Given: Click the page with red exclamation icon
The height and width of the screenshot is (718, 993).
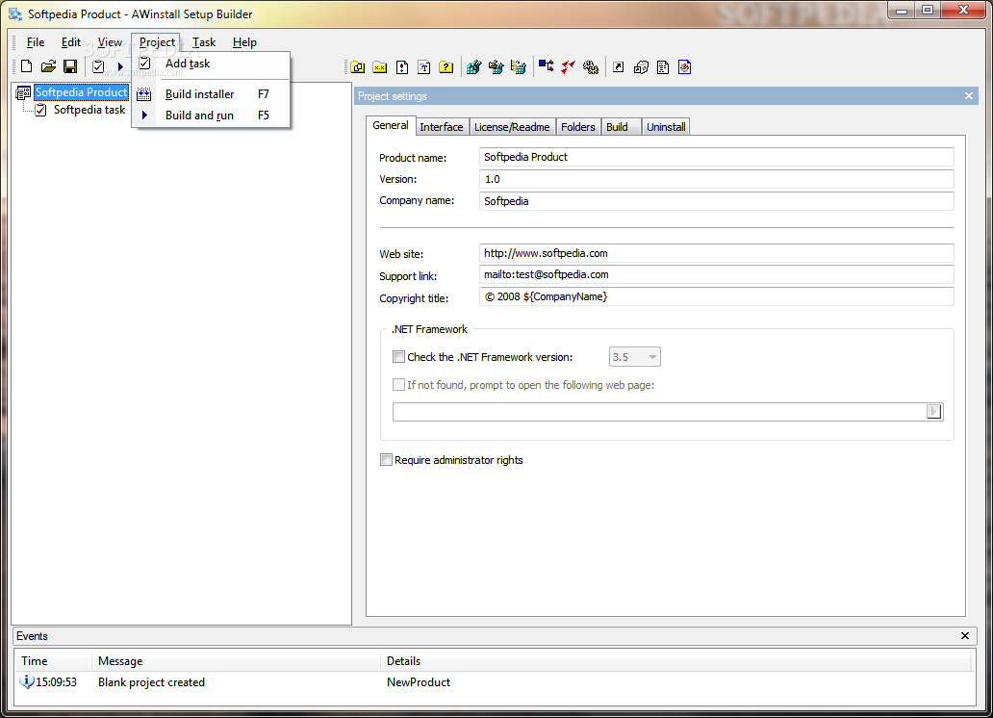Looking at the screenshot, I should click(x=402, y=67).
